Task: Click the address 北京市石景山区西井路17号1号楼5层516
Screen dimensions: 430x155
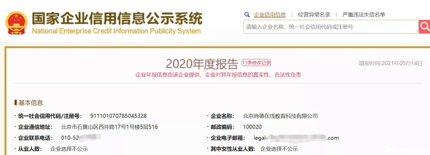Action: (x=109, y=127)
